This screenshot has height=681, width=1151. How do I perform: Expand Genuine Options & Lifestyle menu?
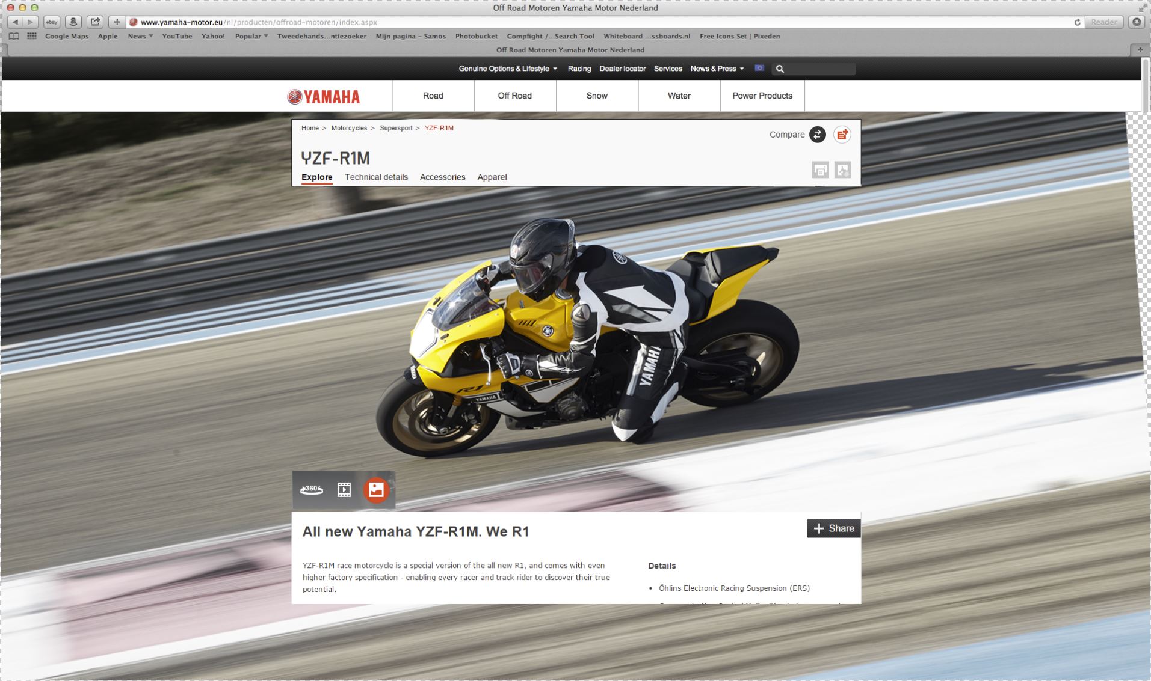tap(508, 69)
